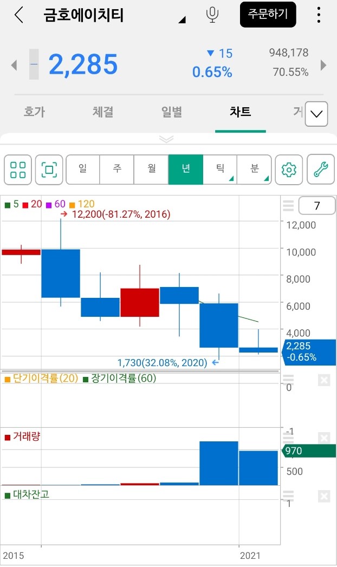
Task: Tap the low label 1,730(32.08%, 2020)
Action: (x=163, y=363)
